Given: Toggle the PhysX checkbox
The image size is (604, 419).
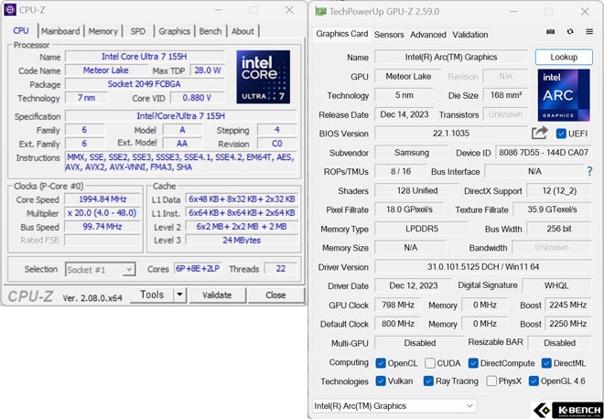Looking at the screenshot, I should (491, 381).
